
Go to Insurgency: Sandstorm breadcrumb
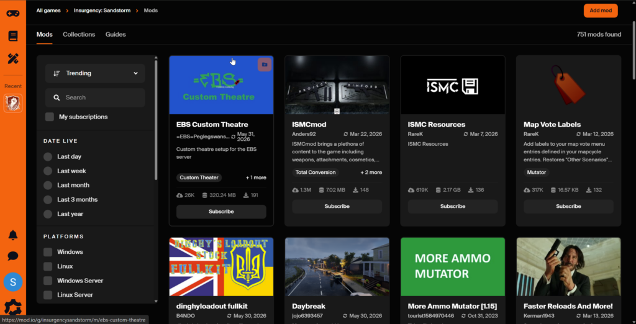coord(102,11)
